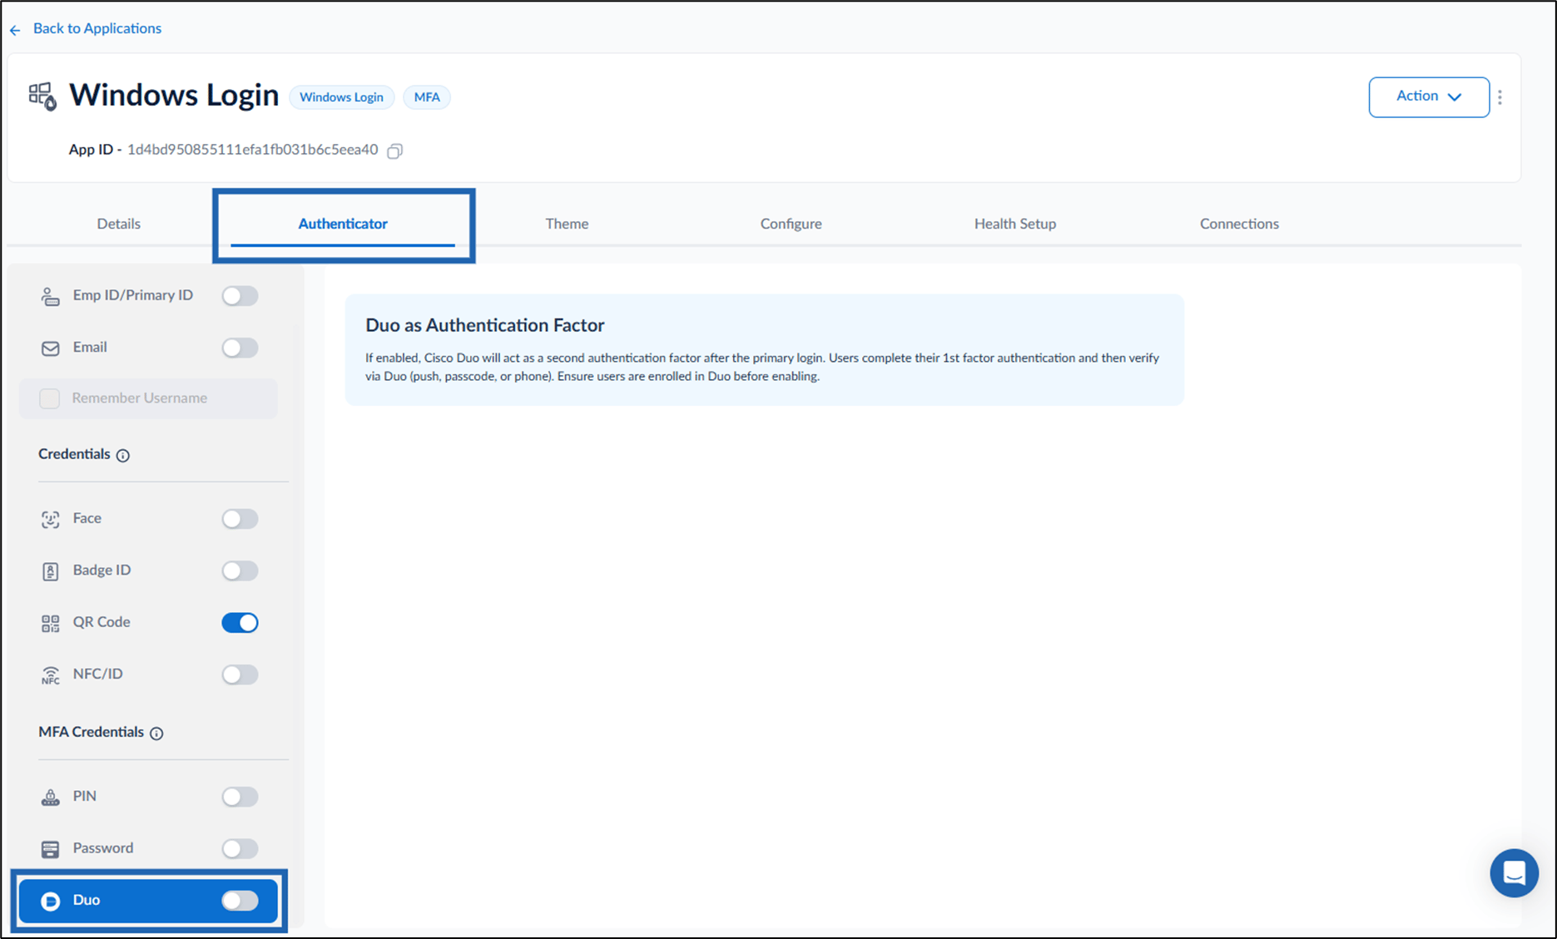1557x939 pixels.
Task: Switch on the Password toggle
Action: click(240, 848)
